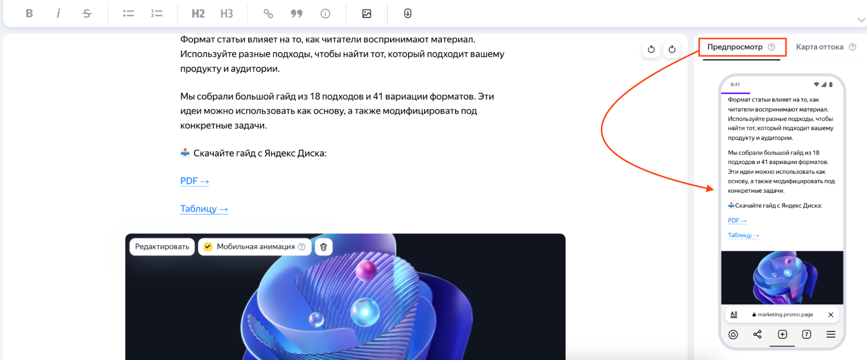The height and width of the screenshot is (360, 867).
Task: Tap the new tab plus icon in preview
Action: 782,334
